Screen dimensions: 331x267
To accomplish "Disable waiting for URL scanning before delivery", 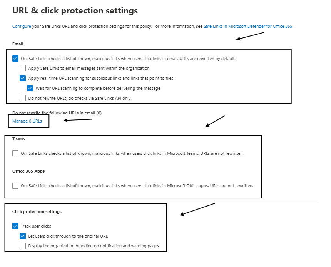I will click(30, 88).
